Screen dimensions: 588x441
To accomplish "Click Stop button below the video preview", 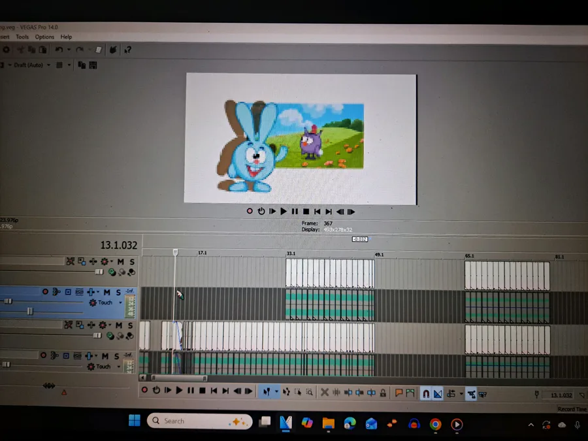I will pos(306,212).
